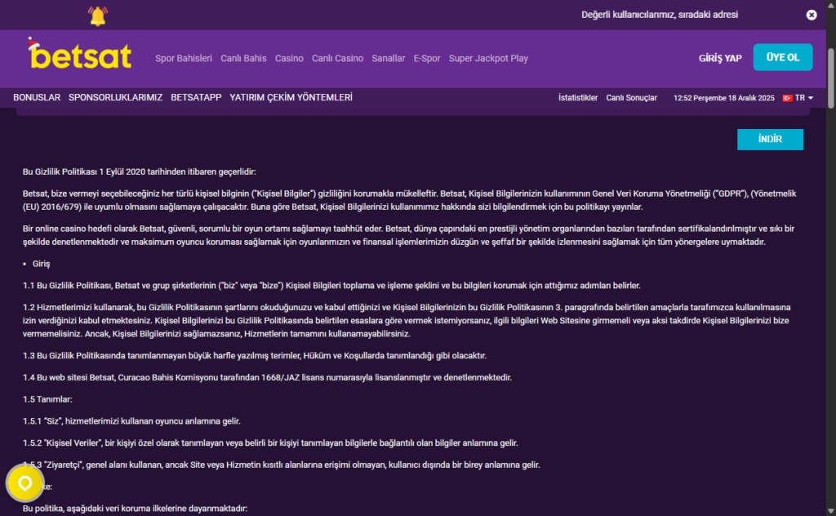Viewport: 836px width, 516px height.
Task: View İstatistikler page
Action: (578, 98)
